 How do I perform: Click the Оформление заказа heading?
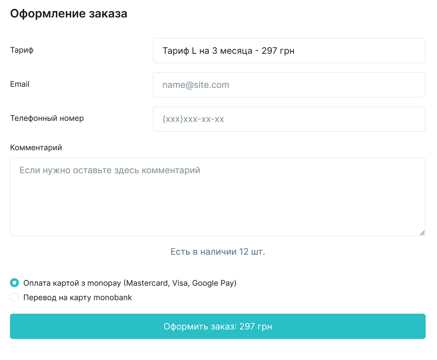pos(68,14)
